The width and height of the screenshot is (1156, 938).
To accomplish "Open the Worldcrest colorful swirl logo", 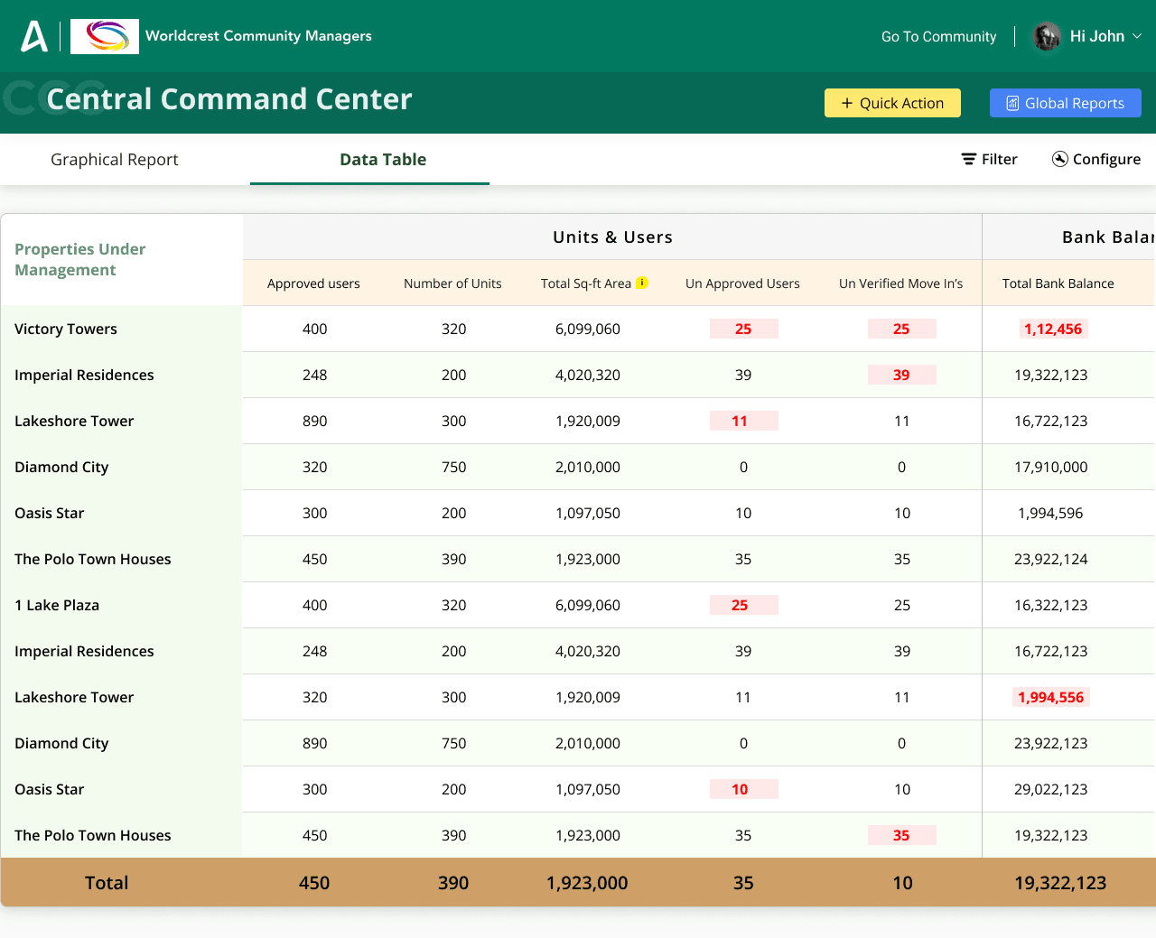I will 105,36.
